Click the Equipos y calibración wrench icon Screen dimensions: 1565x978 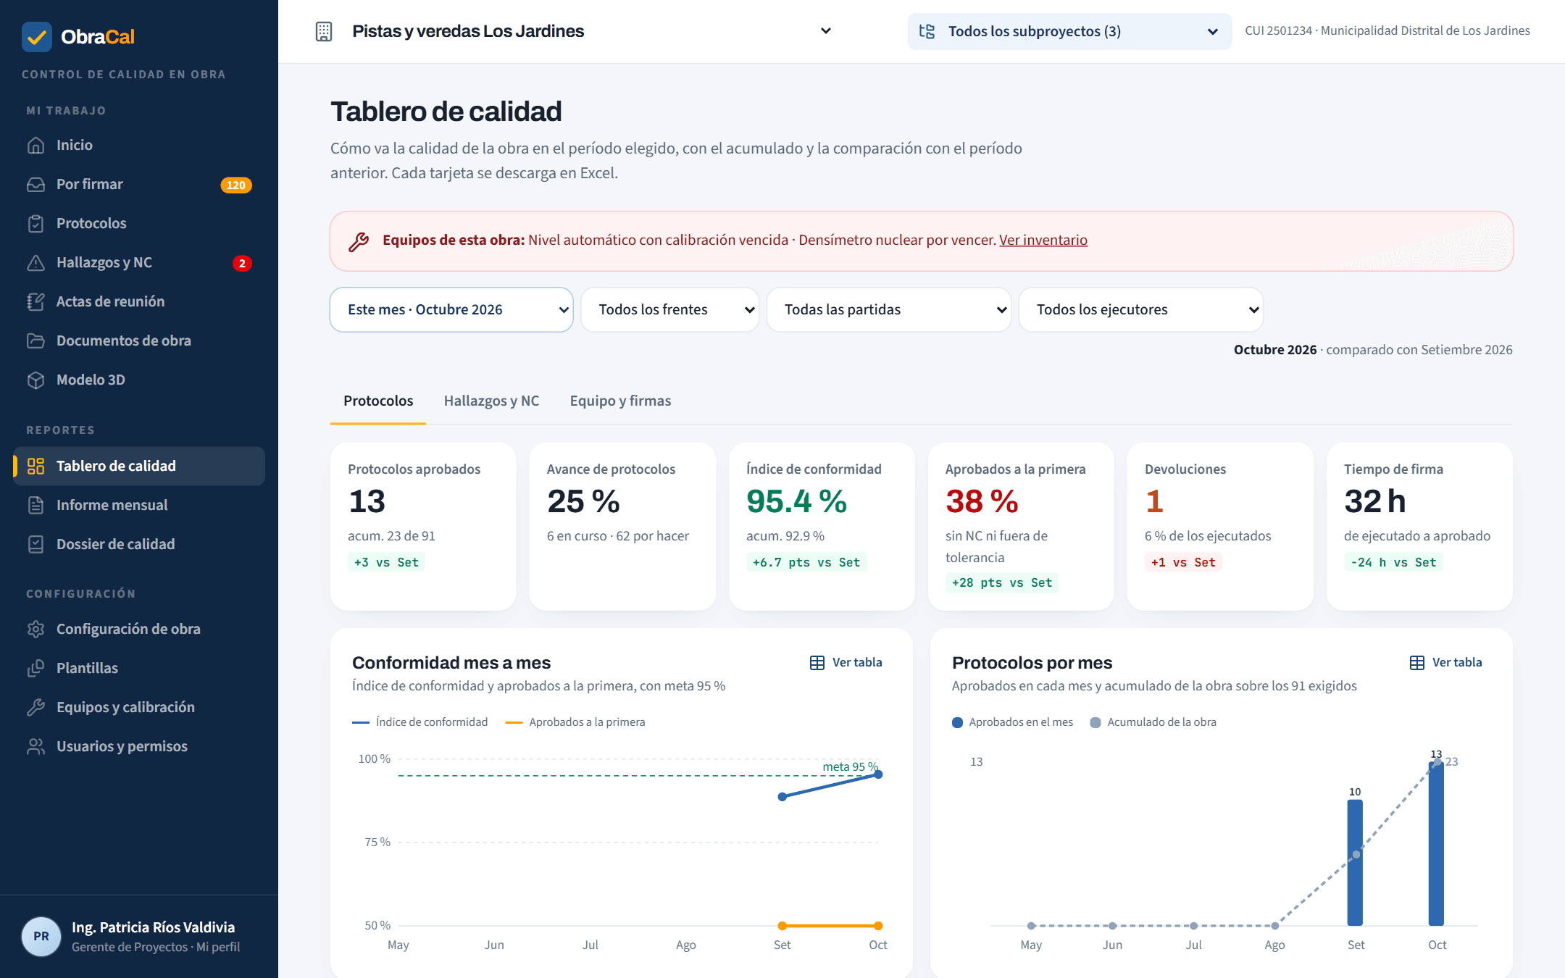click(x=36, y=708)
